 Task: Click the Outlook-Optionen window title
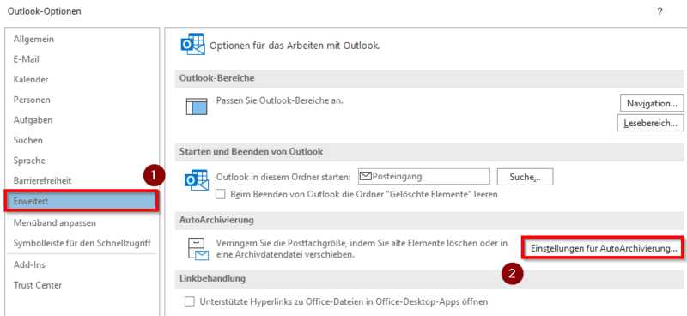[45, 12]
